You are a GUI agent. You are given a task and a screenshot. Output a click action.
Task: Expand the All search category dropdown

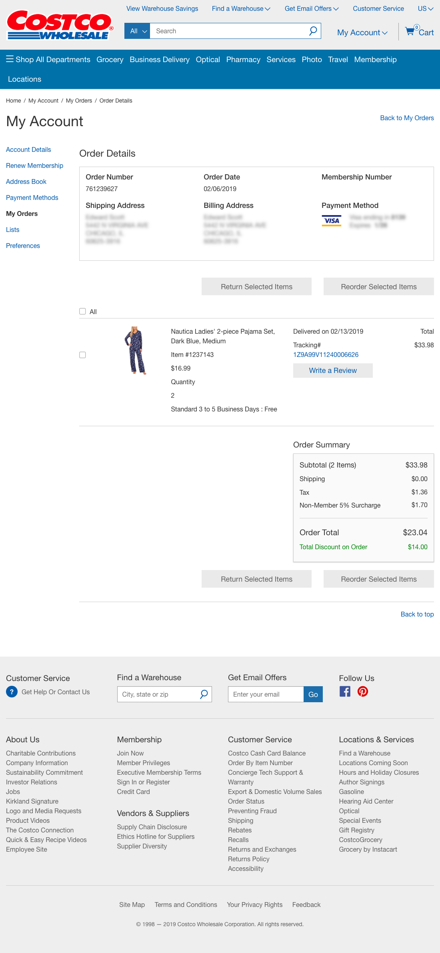(138, 31)
